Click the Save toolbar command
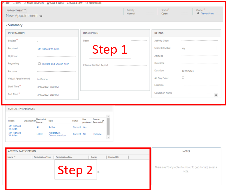The height and width of the screenshot is (193, 229). [x=17, y=3]
